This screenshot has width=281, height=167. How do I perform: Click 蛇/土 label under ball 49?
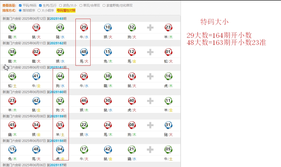tap(12, 86)
